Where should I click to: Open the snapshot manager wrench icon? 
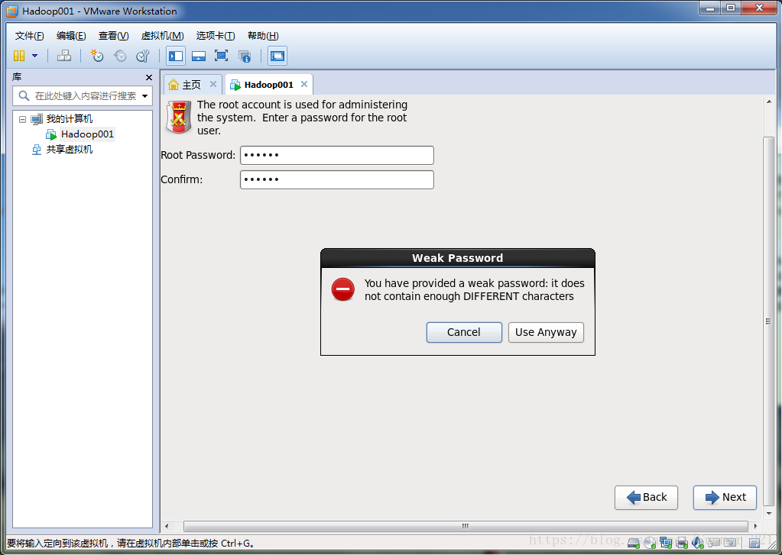tap(143, 56)
